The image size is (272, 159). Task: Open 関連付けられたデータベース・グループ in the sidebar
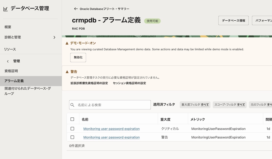coord(28,91)
